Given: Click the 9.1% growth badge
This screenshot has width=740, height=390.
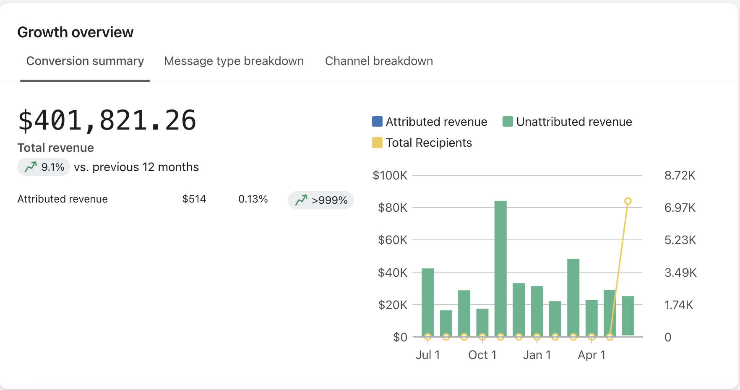Looking at the screenshot, I should click(x=44, y=167).
